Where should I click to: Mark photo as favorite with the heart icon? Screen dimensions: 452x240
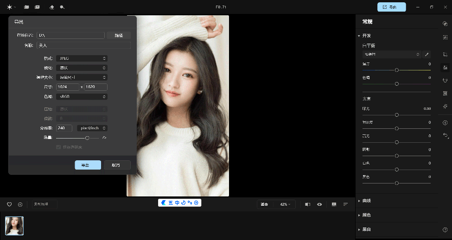point(9,205)
